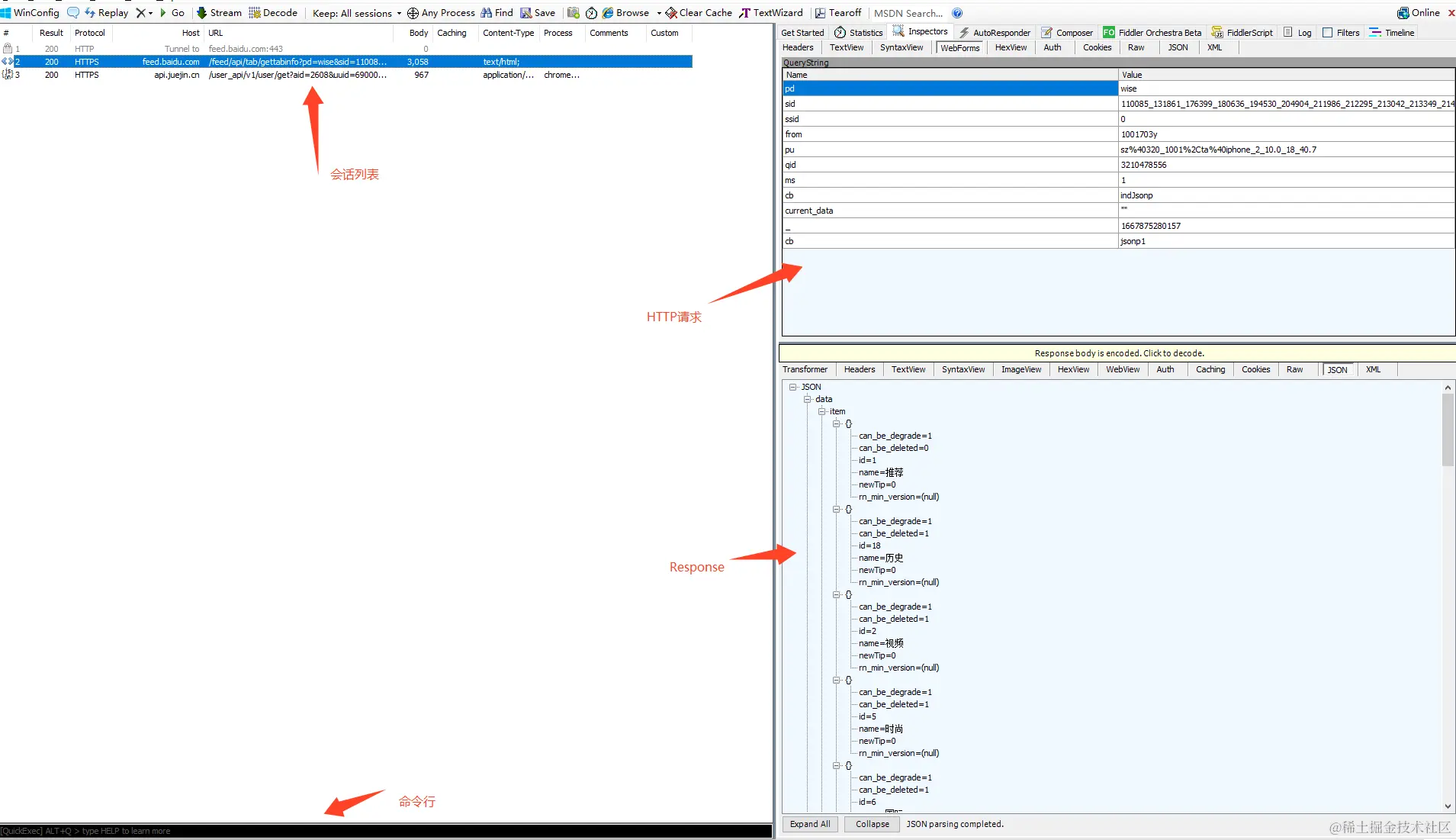1456x840 pixels.
Task: Click the Collapse button
Action: tap(872, 824)
